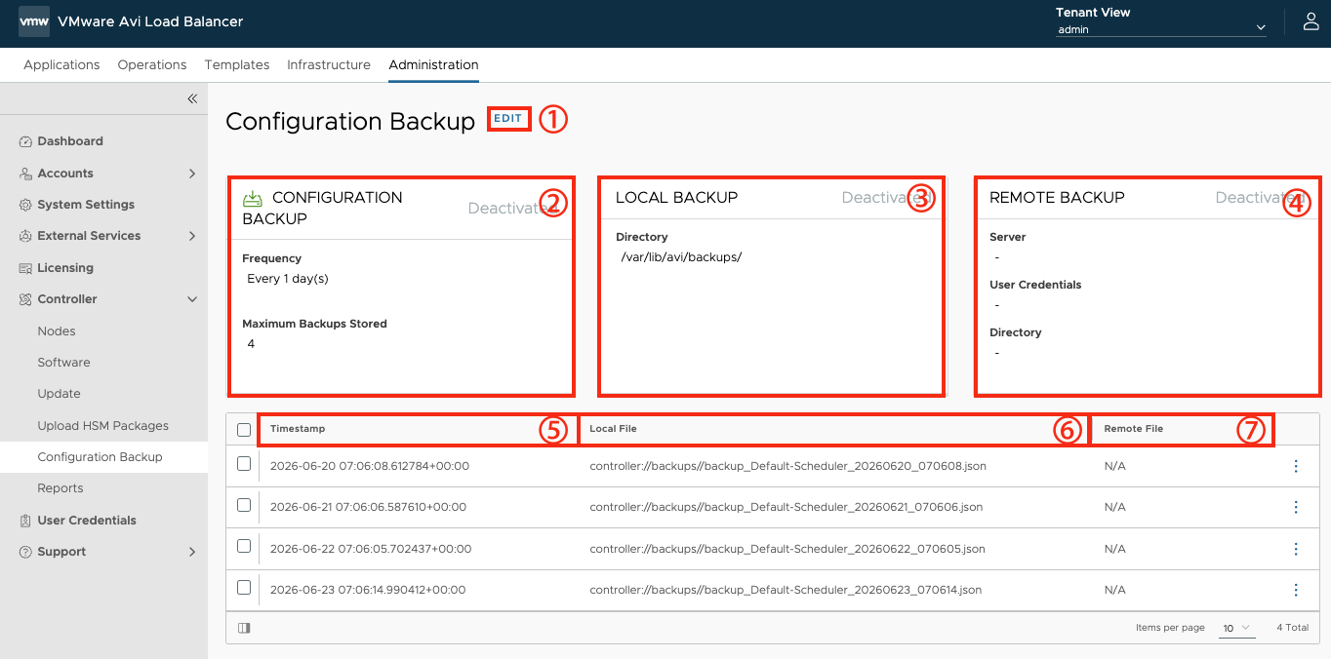Open Upload HSM Packages page

pos(103,426)
